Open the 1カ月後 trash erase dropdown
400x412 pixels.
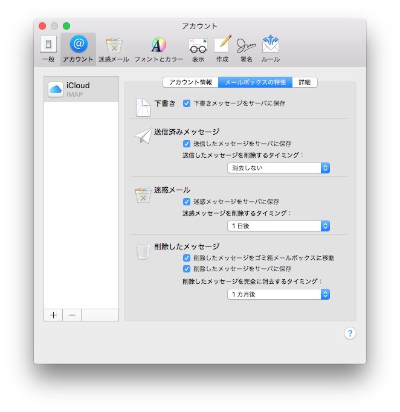279,294
